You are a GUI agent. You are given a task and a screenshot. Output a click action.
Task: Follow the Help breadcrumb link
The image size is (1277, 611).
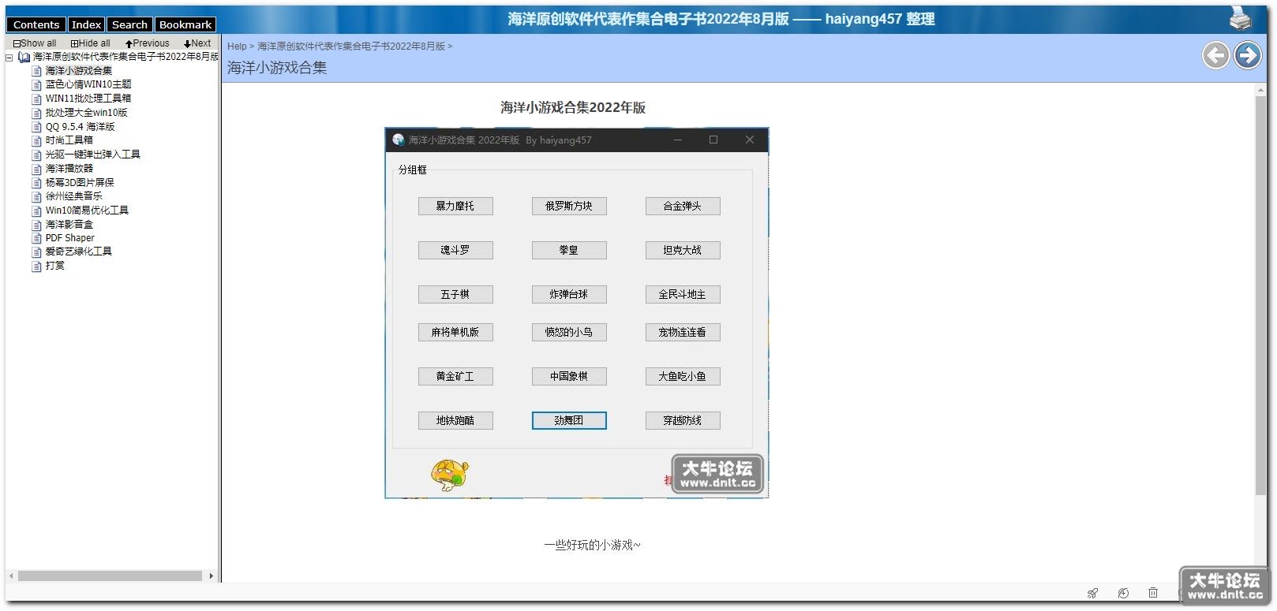pyautogui.click(x=237, y=47)
